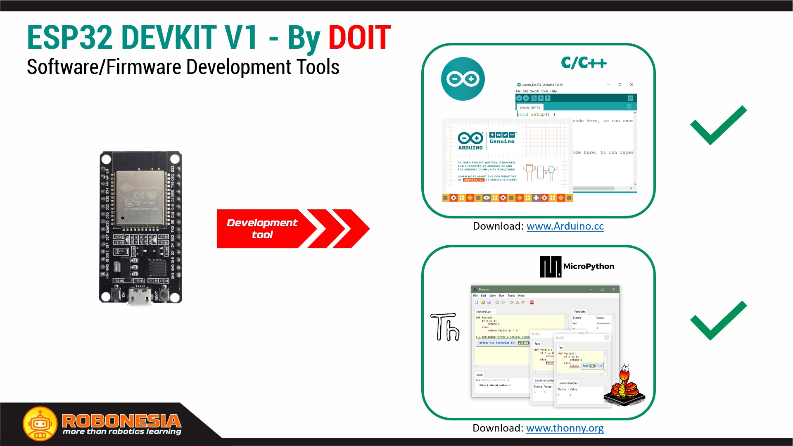Open the Edit menu in Thonny
Screen dimensions: 793x446
(484, 296)
